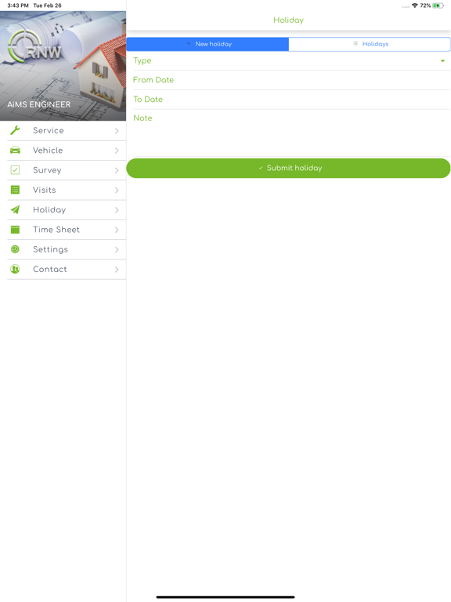Expand the Time Sheet row chevron

[x=117, y=230]
